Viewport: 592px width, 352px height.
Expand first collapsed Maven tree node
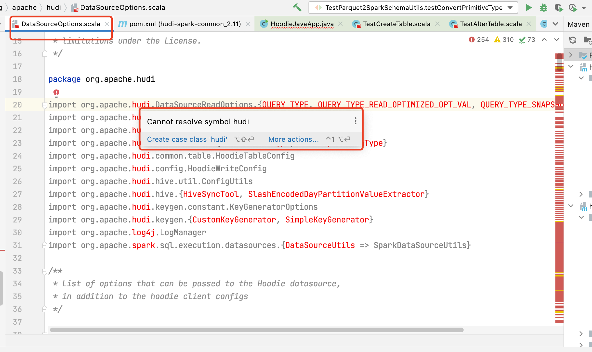(x=571, y=55)
